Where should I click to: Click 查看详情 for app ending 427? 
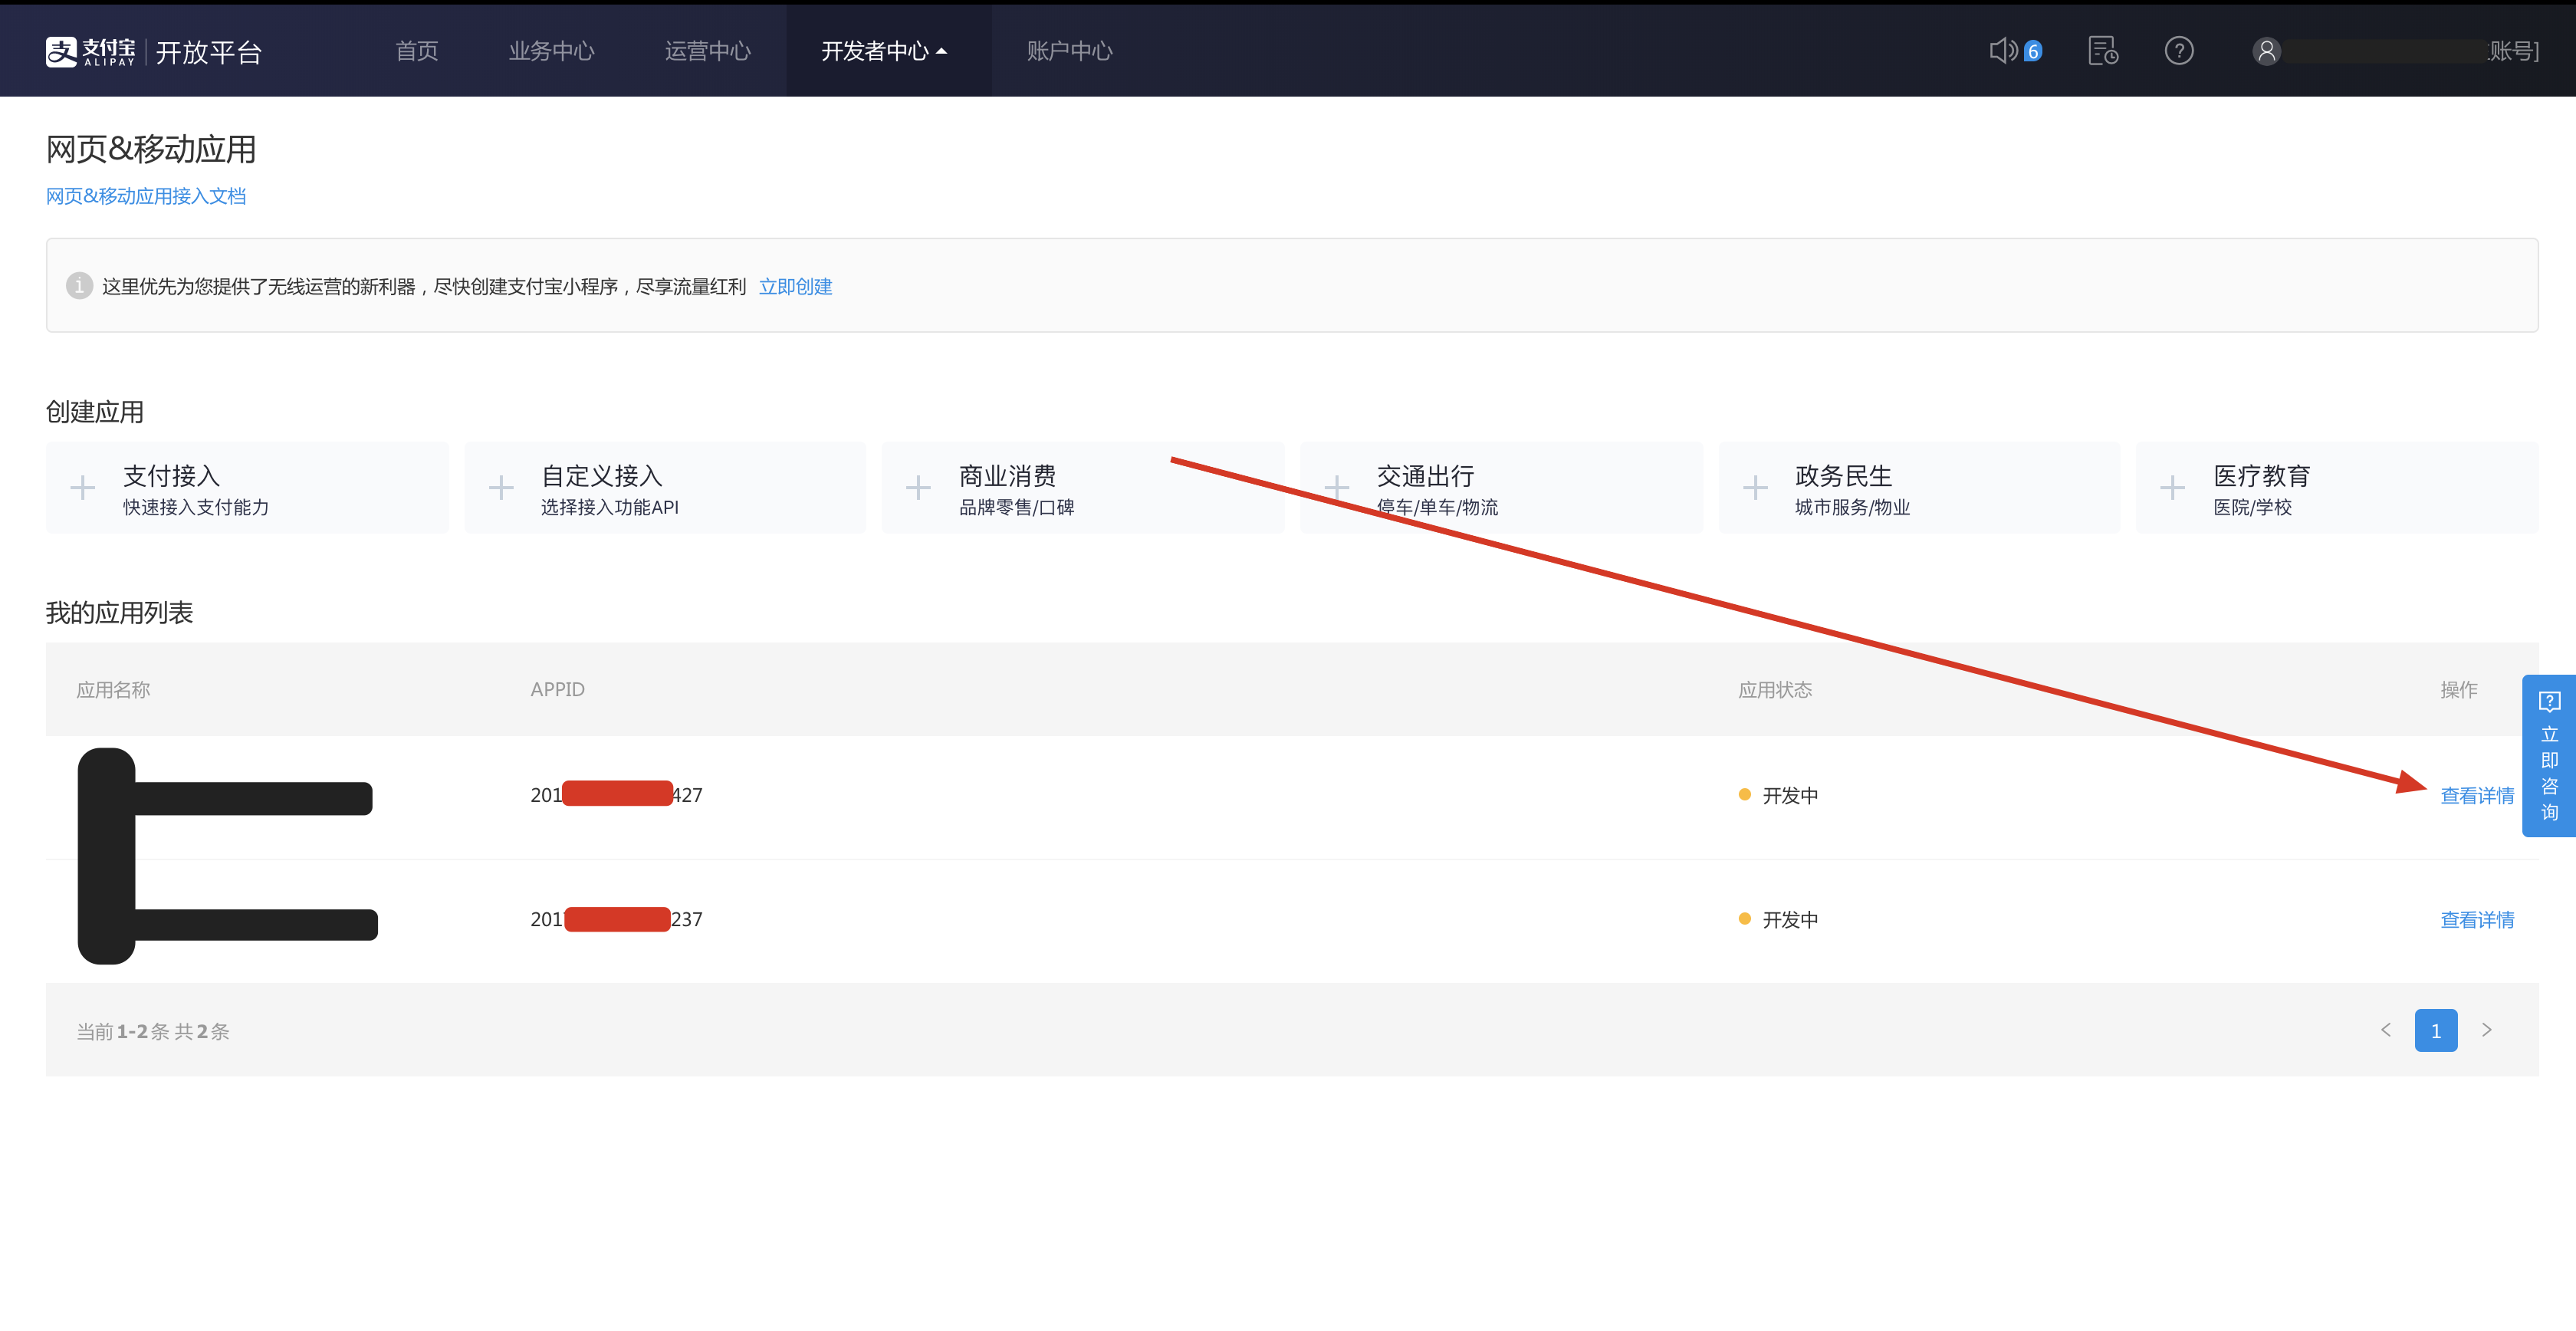pyautogui.click(x=2476, y=796)
